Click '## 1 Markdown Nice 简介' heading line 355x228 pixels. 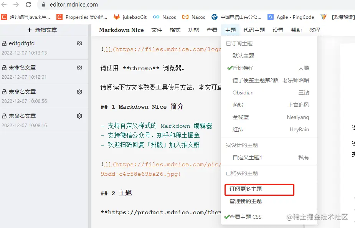(142, 107)
